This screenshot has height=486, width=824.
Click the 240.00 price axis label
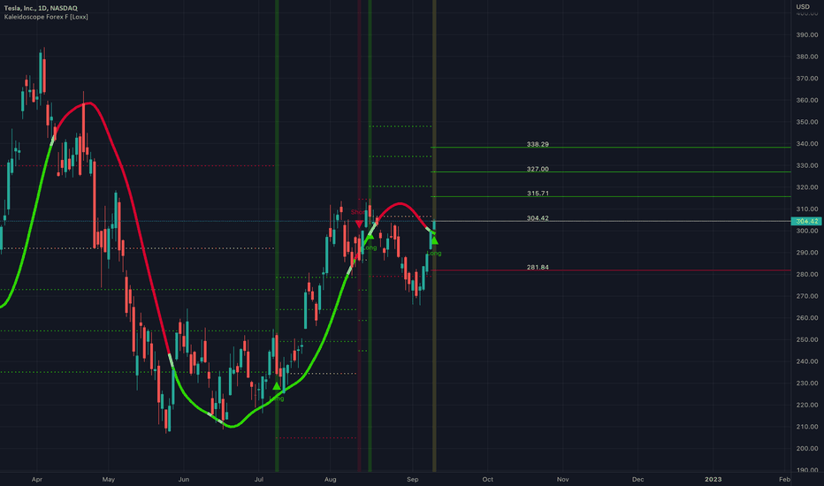[x=807, y=361]
